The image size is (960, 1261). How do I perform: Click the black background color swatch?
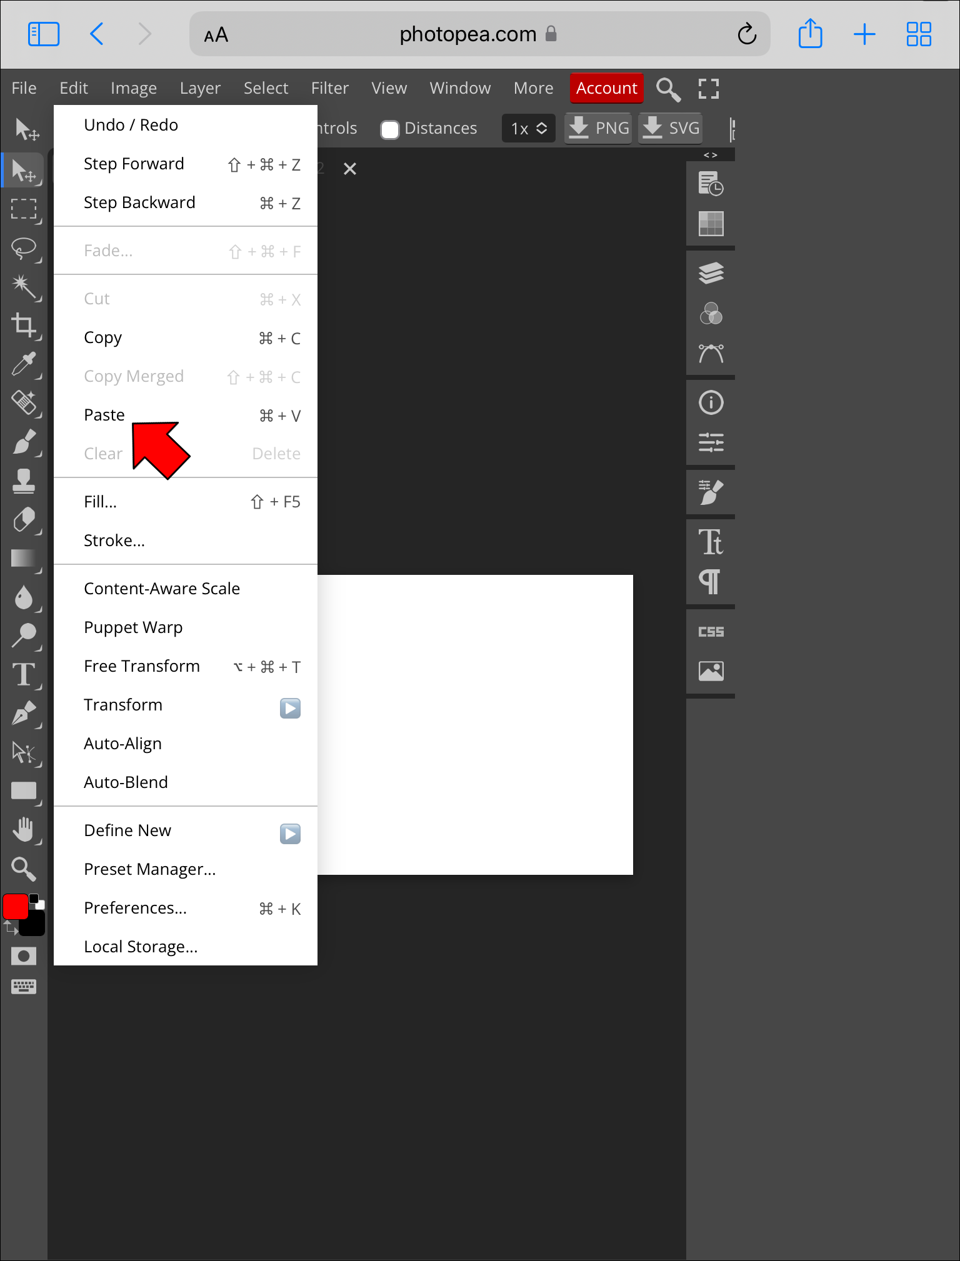coord(36,925)
